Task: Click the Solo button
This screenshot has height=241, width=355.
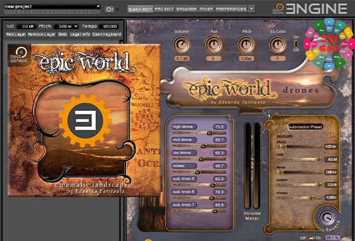Action: click(63, 35)
